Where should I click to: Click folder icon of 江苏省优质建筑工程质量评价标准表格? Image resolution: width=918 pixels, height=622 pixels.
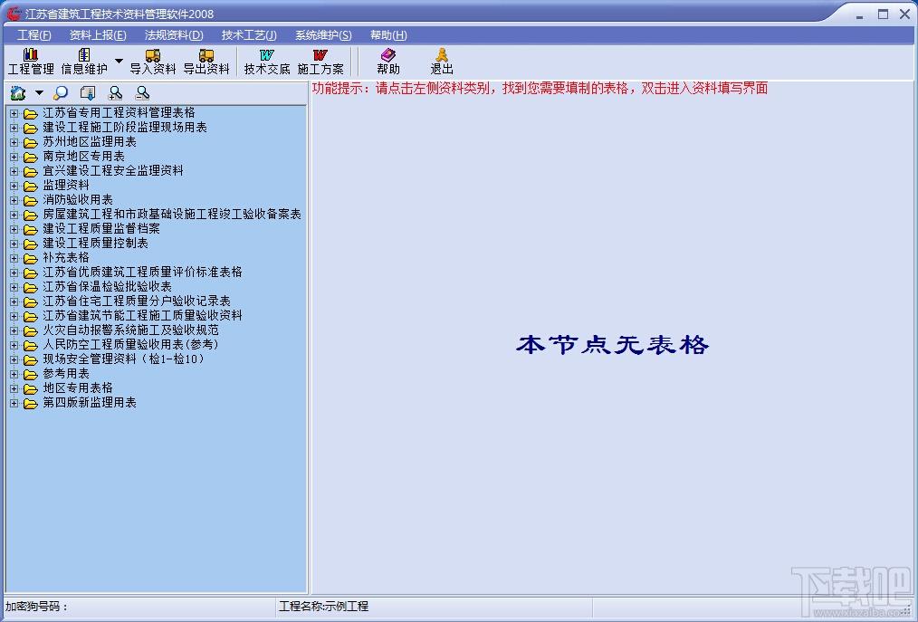point(31,273)
